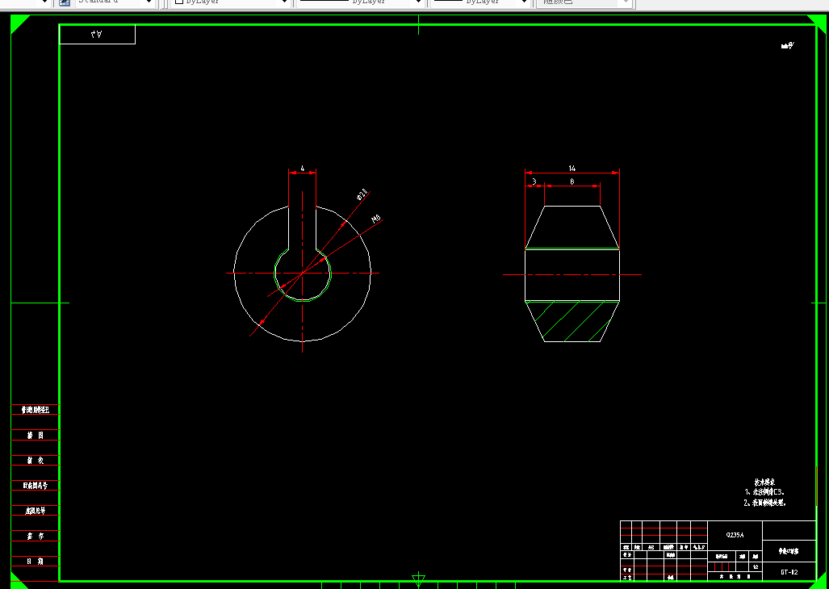Viewport: 829px width, 589px height.
Task: Select the dimension text 8 on side view
Action: pyautogui.click(x=572, y=182)
